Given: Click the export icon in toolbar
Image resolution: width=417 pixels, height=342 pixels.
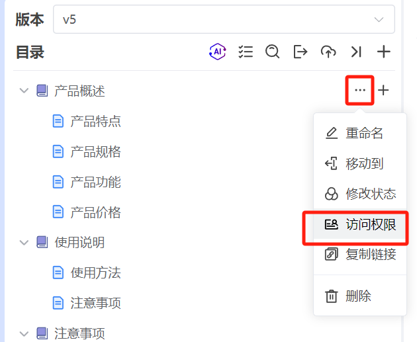Looking at the screenshot, I should coord(301,52).
